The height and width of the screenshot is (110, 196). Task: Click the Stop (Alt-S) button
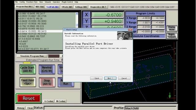47,82
